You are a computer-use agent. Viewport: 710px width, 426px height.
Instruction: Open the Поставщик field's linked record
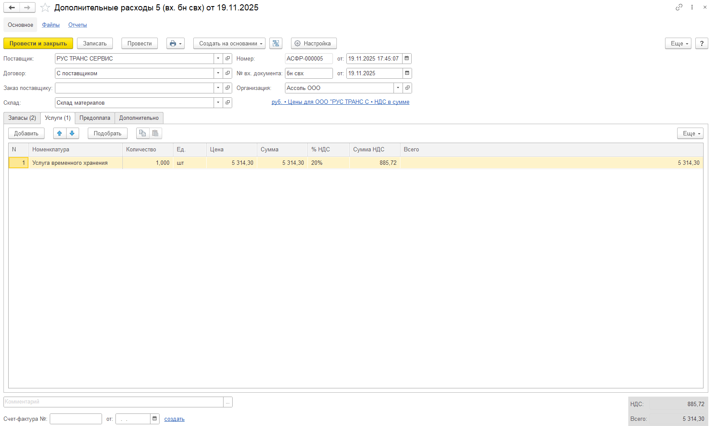click(228, 58)
